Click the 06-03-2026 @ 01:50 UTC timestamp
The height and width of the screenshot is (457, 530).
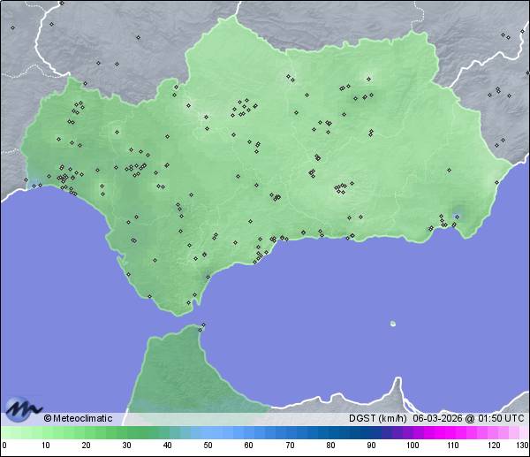[468, 419]
